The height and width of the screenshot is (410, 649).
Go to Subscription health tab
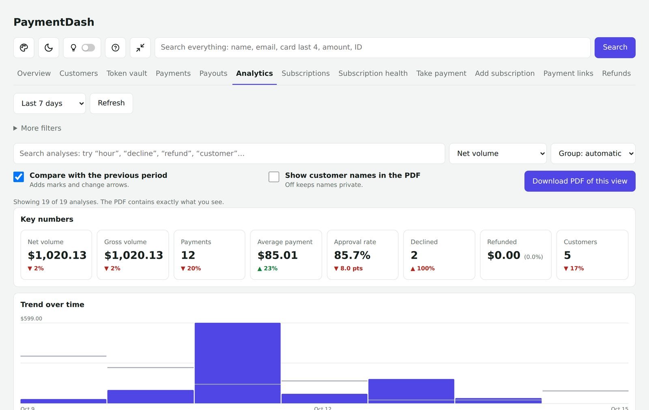click(373, 73)
